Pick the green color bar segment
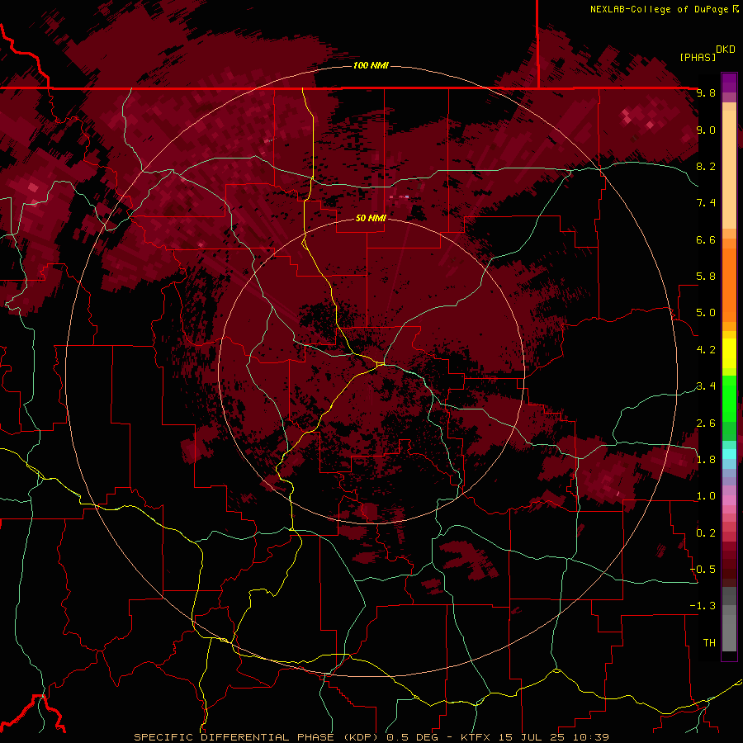743x743 pixels. tap(729, 398)
